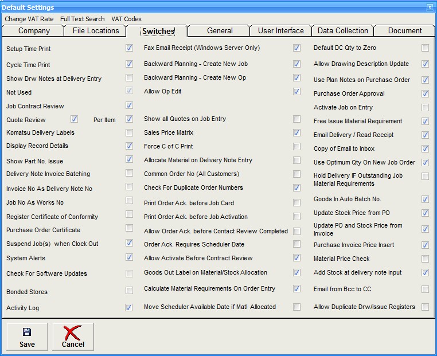Screen dimensions: 437x356
Task: Switch to the Company tab
Action: (34, 31)
